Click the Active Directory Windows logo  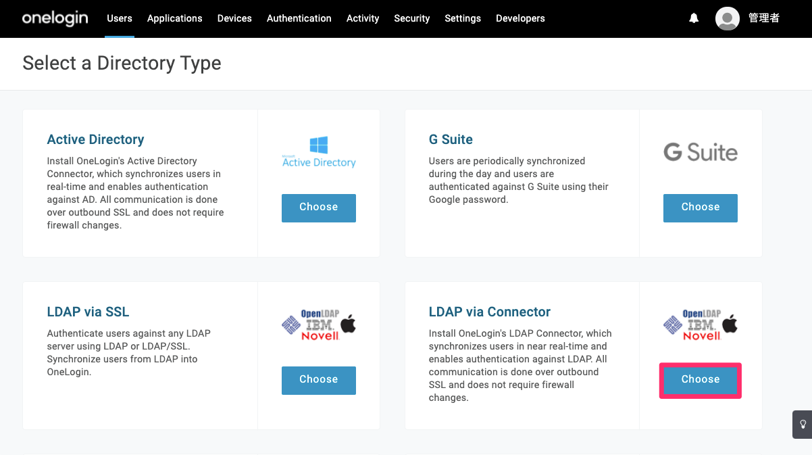pos(319,151)
